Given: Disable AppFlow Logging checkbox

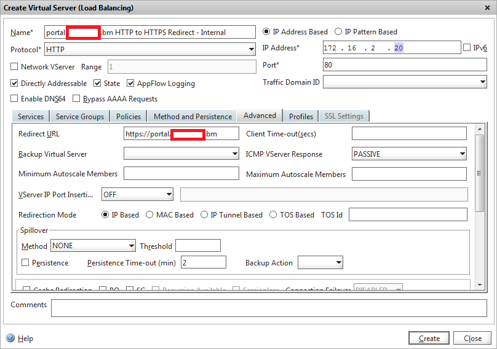Looking at the screenshot, I should coord(130,84).
